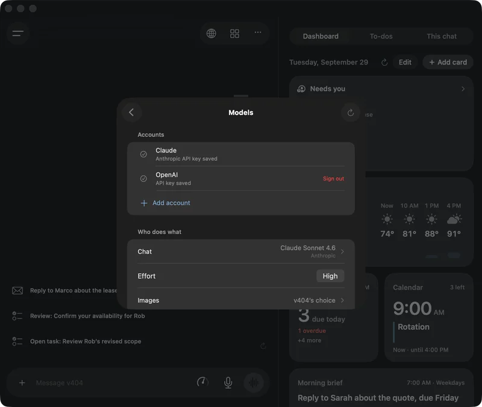The width and height of the screenshot is (482, 407).
Task: Switch to the Dashboard tab
Action: (x=321, y=36)
